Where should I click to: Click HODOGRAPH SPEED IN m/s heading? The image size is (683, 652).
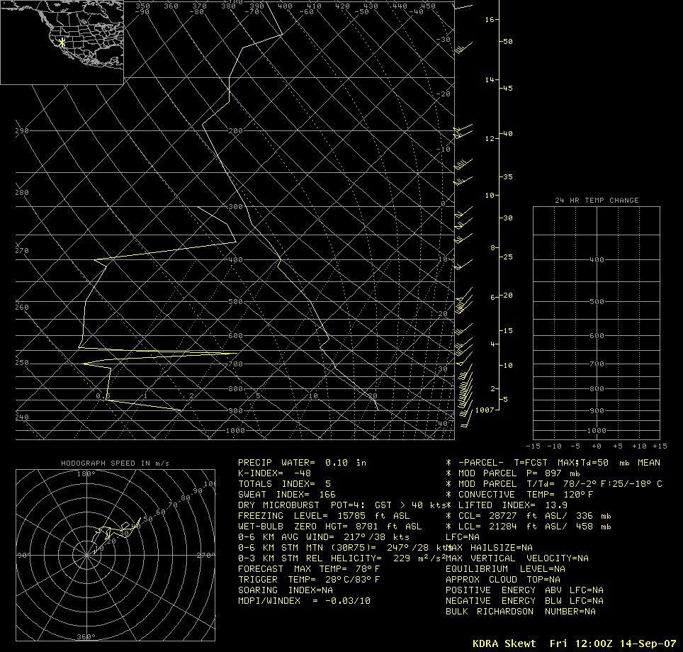pos(115,463)
